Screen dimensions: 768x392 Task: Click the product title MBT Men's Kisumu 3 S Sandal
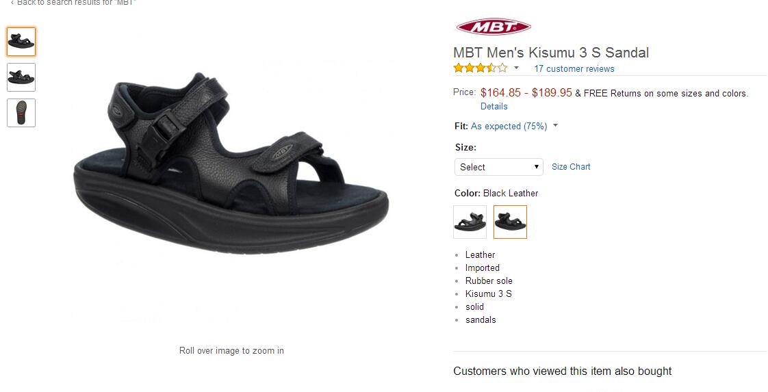(x=551, y=53)
